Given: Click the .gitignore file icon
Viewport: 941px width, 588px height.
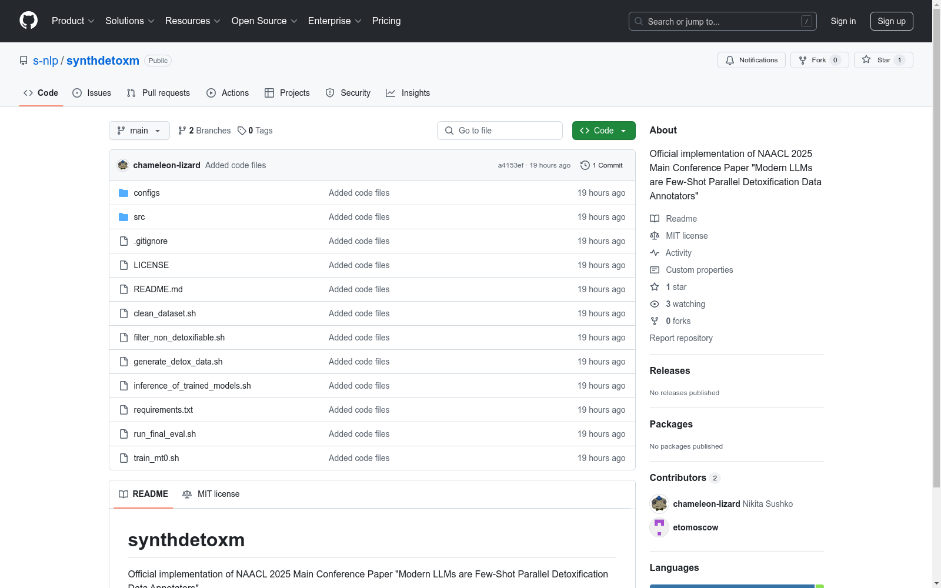Looking at the screenshot, I should click(124, 241).
